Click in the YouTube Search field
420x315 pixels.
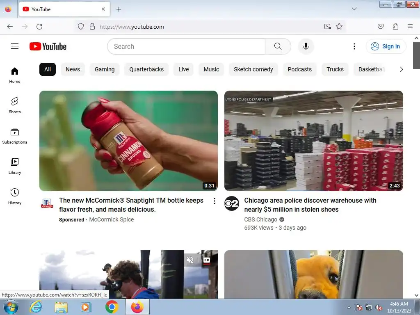point(186,46)
